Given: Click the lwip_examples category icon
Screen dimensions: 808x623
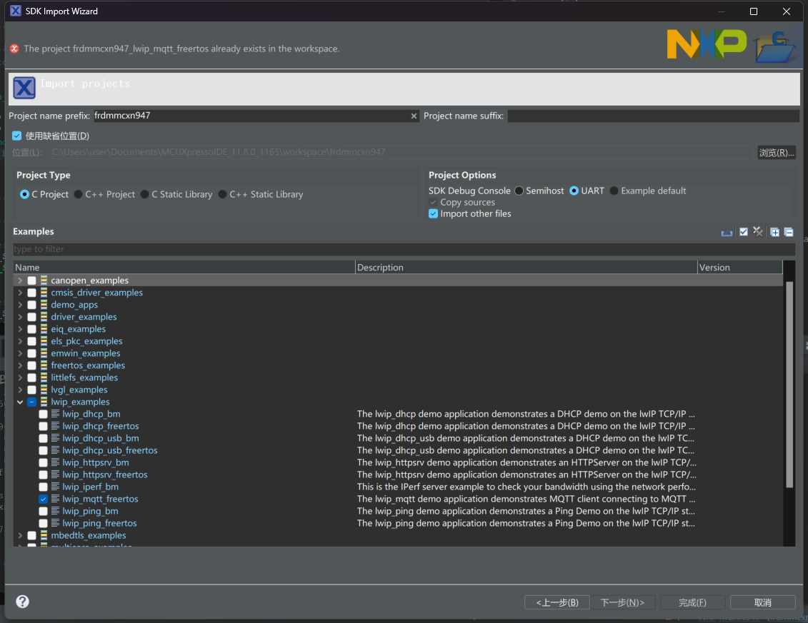Looking at the screenshot, I should pos(44,402).
